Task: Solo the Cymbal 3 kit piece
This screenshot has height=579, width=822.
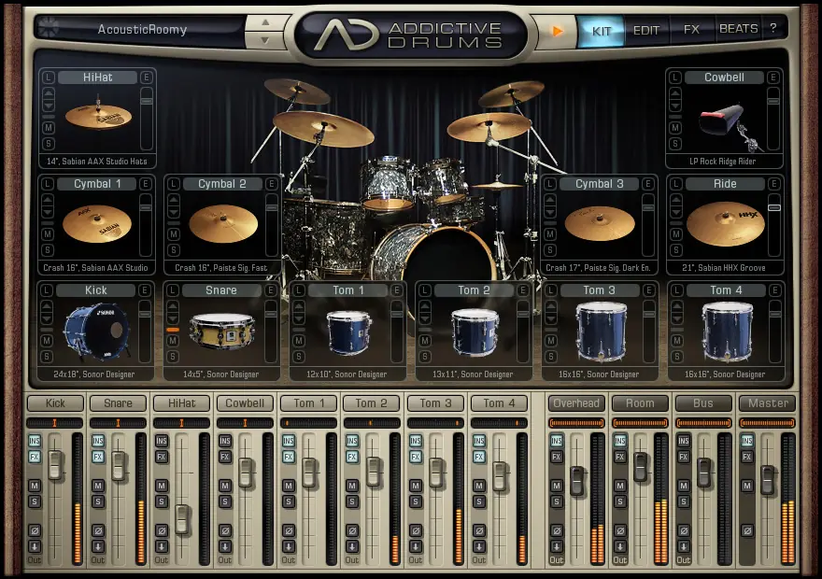Action: [550, 250]
